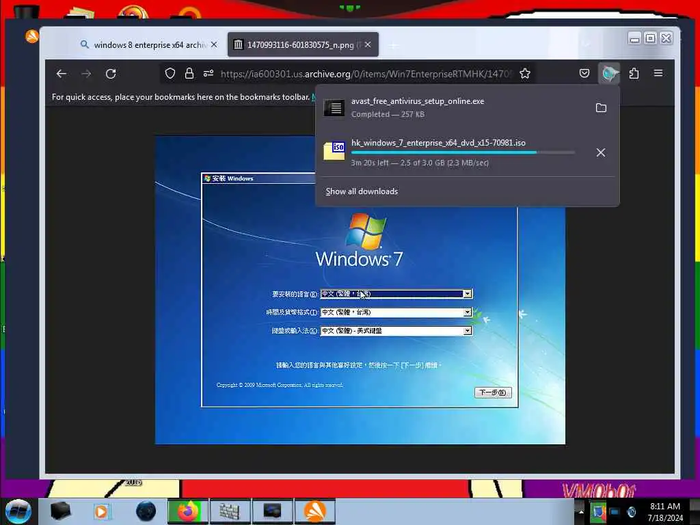This screenshot has width=700, height=525.
Task: Click the iso download progress bar
Action: [x=463, y=152]
